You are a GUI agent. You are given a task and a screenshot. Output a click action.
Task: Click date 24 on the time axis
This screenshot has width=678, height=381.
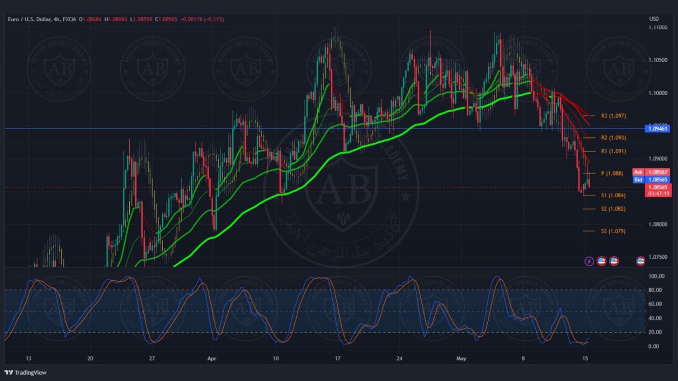pos(400,358)
